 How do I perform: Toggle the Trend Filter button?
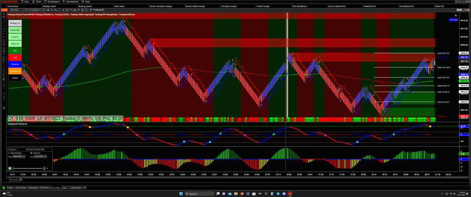coord(15,30)
